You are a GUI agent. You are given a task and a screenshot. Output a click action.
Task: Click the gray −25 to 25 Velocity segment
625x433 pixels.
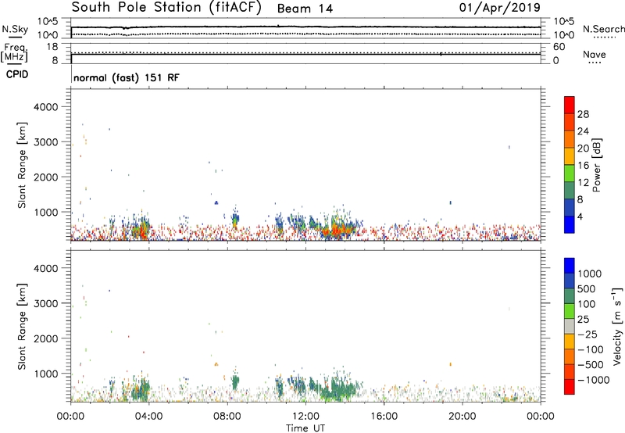pos(570,326)
